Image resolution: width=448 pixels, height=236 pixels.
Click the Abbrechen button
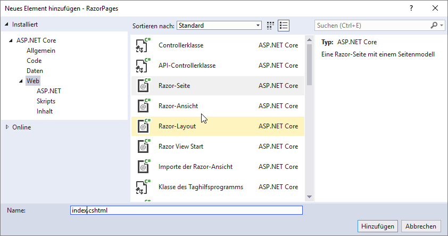422,226
